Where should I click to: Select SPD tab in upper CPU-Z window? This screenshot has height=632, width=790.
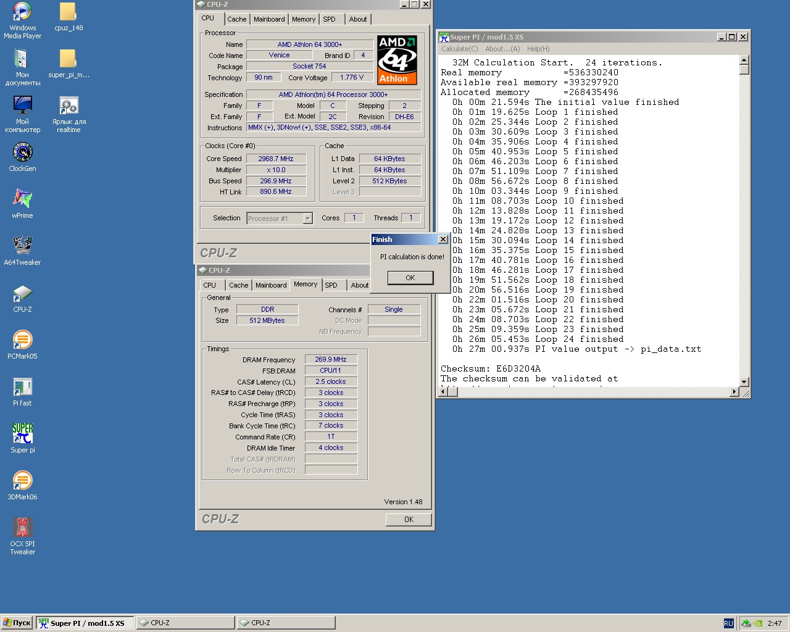(330, 19)
